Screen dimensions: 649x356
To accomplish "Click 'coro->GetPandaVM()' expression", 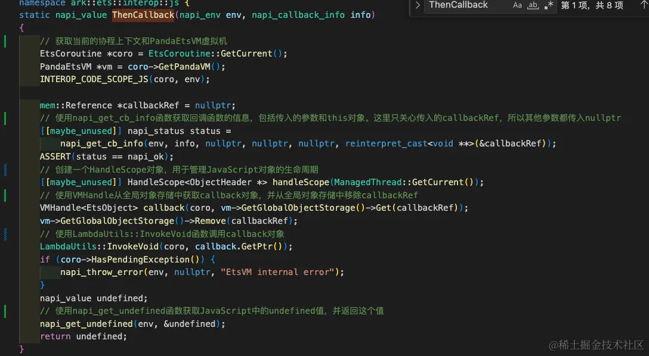I will click(x=174, y=67).
